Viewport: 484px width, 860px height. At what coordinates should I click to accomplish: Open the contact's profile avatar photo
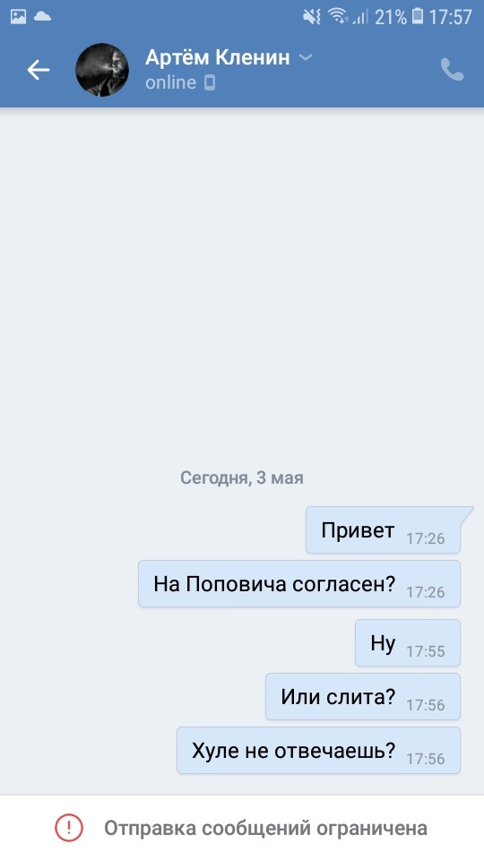click(102, 70)
